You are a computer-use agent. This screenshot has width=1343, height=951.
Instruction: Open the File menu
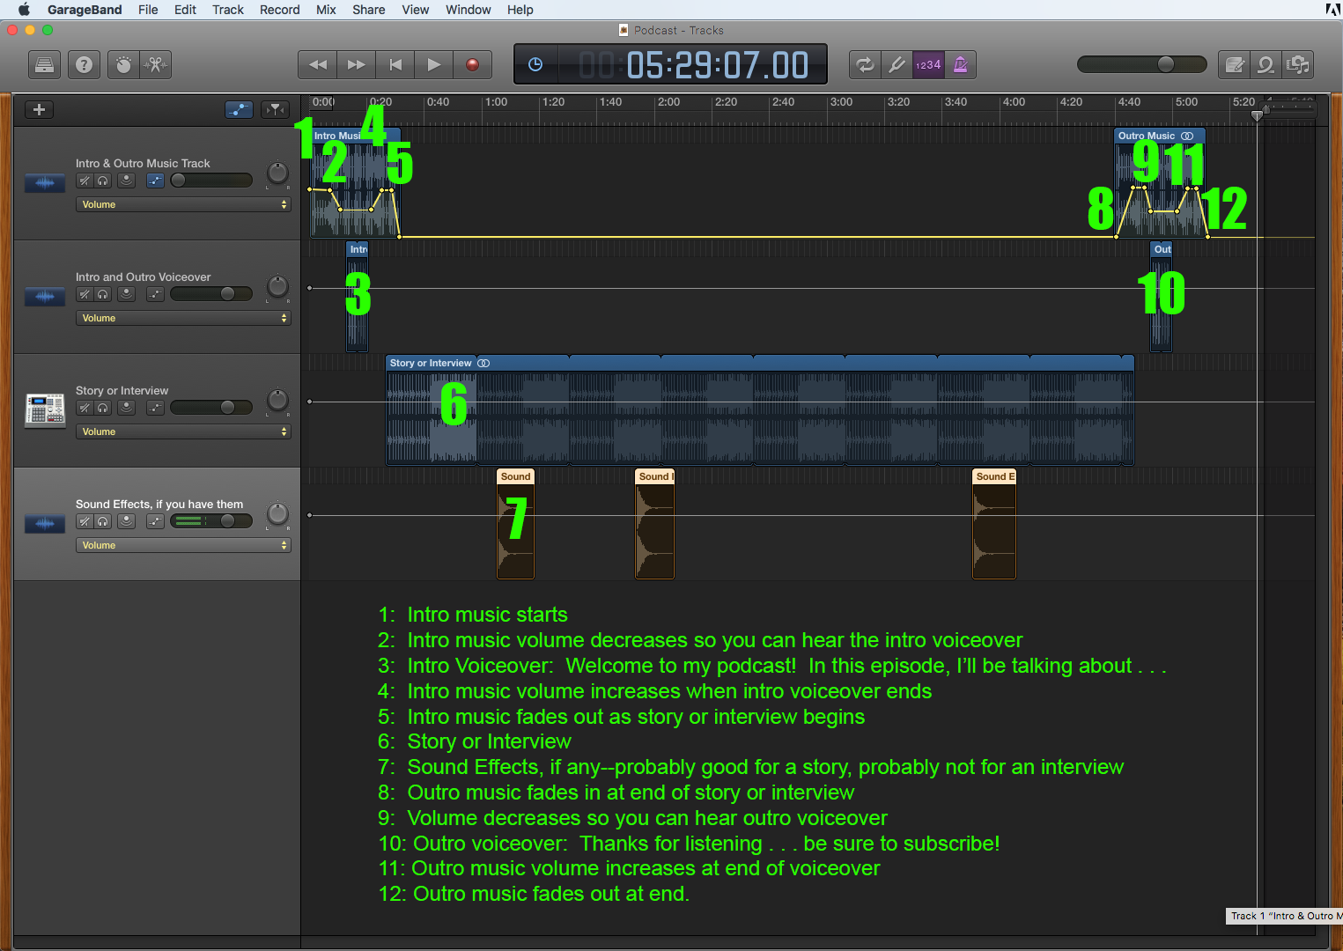coord(148,10)
